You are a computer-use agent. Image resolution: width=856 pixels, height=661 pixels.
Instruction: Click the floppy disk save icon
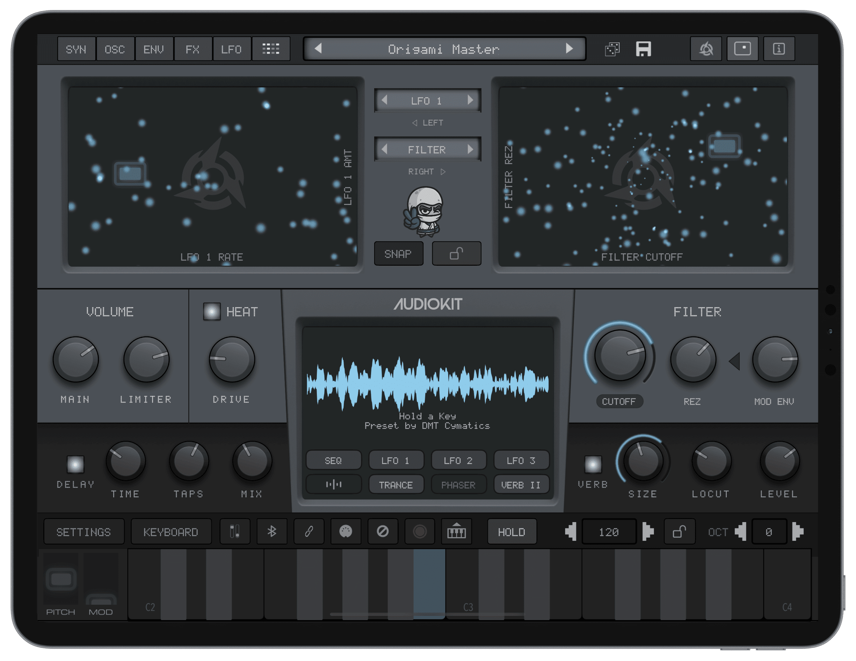click(x=643, y=49)
